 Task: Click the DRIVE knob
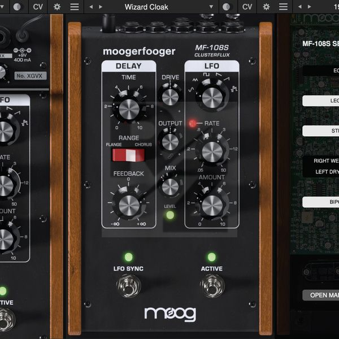[170, 97]
